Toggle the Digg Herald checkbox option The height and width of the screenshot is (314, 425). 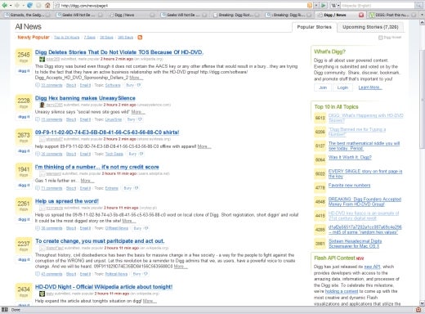381,38
